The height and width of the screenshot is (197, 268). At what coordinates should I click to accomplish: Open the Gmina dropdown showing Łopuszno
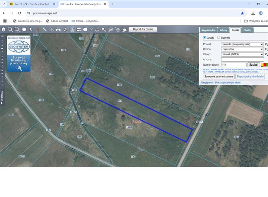(243, 49)
